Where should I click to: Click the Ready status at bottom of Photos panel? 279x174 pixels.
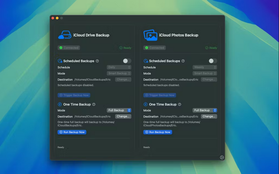click(x=146, y=147)
